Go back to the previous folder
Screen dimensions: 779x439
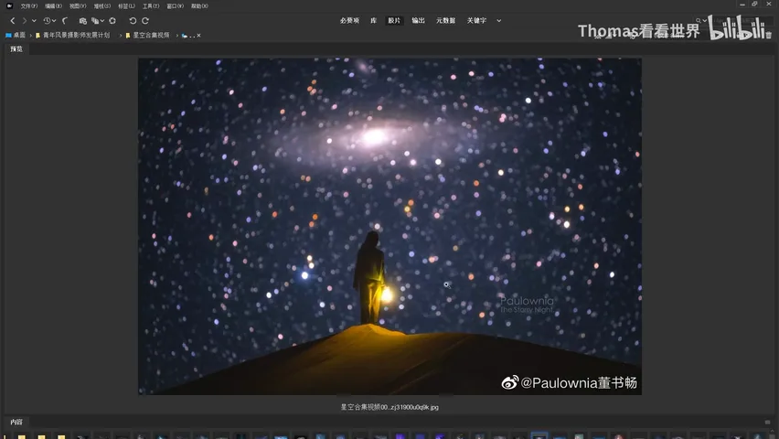tap(13, 21)
